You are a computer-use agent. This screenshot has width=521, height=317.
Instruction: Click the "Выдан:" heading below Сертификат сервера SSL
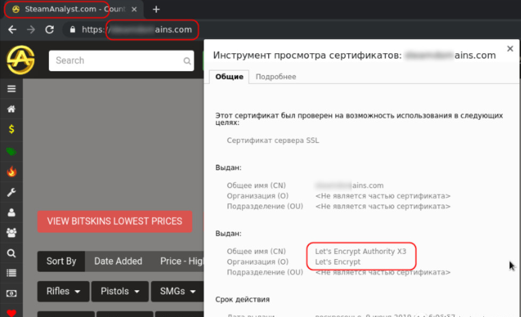[x=228, y=168]
